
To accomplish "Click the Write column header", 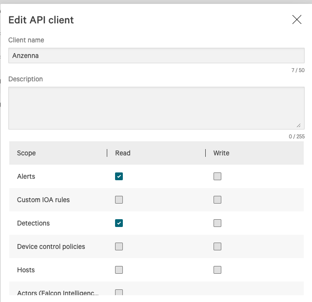I will tap(221, 153).
